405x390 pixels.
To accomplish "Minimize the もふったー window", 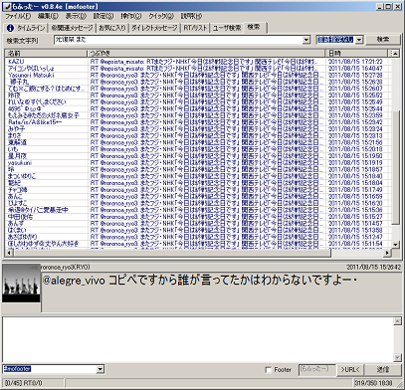I will (380, 6).
